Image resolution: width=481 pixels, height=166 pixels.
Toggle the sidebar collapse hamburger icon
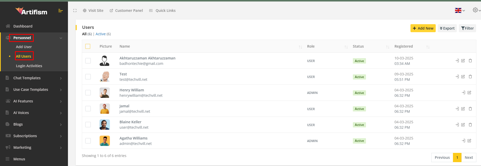tap(60, 11)
